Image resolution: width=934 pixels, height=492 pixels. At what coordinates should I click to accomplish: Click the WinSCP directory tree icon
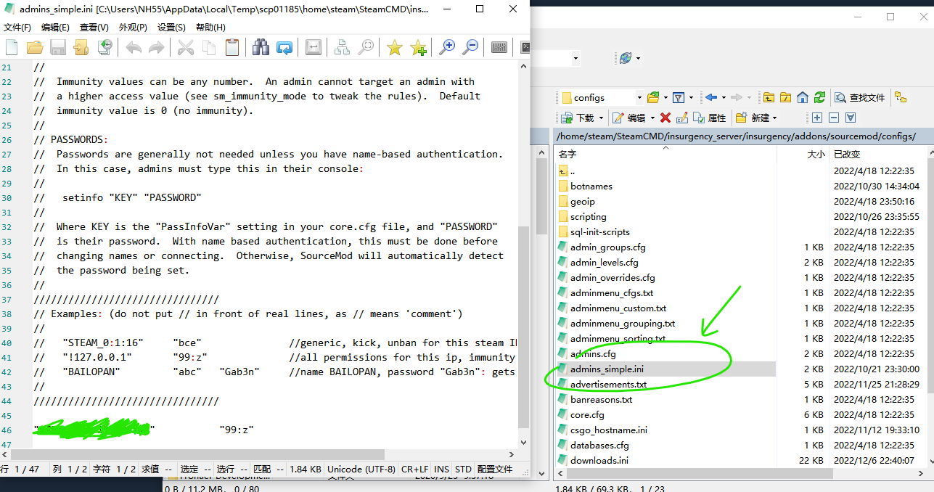point(901,97)
